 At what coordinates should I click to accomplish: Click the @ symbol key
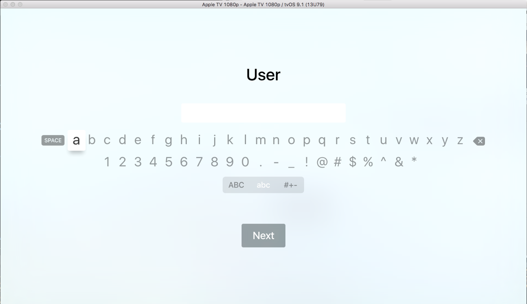click(322, 162)
